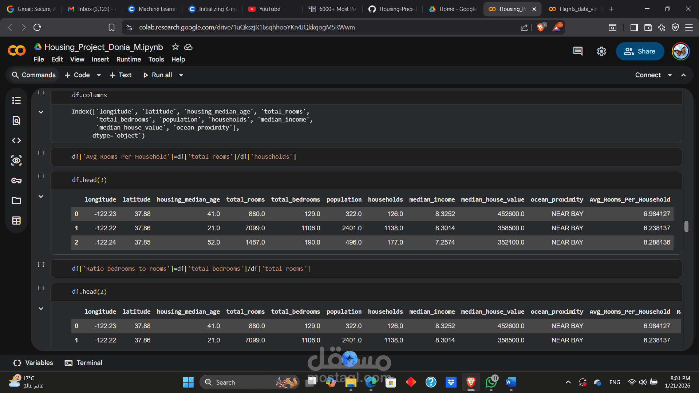Open WhatsApp from the taskbar
Image resolution: width=699 pixels, height=393 pixels.
(491, 382)
